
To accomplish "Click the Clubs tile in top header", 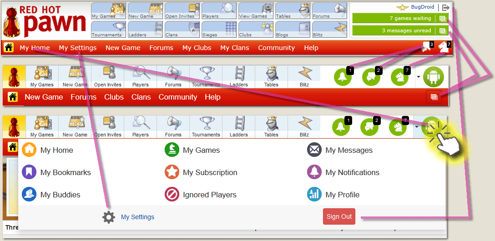I will pyautogui.click(x=256, y=29).
